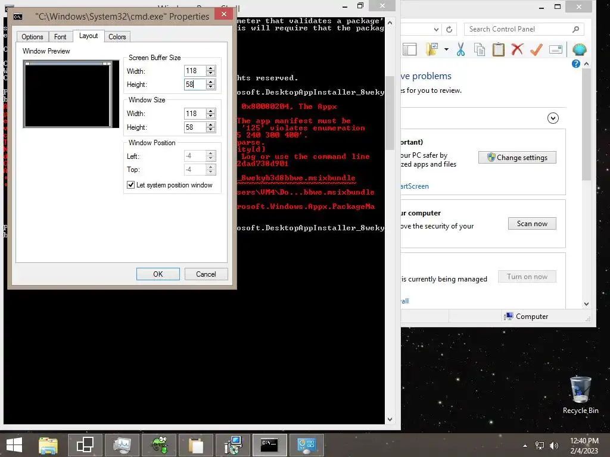Open Control Panel help question mark

tap(576, 64)
